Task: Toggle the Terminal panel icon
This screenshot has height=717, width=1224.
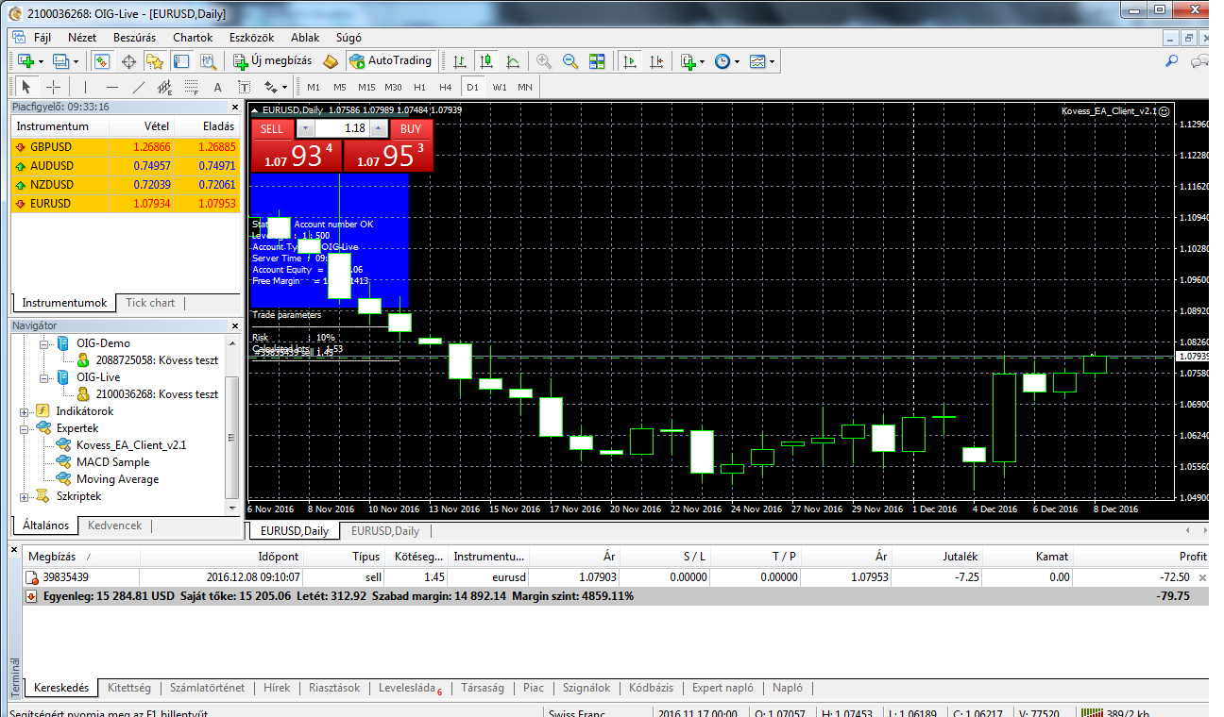Action: point(181,60)
